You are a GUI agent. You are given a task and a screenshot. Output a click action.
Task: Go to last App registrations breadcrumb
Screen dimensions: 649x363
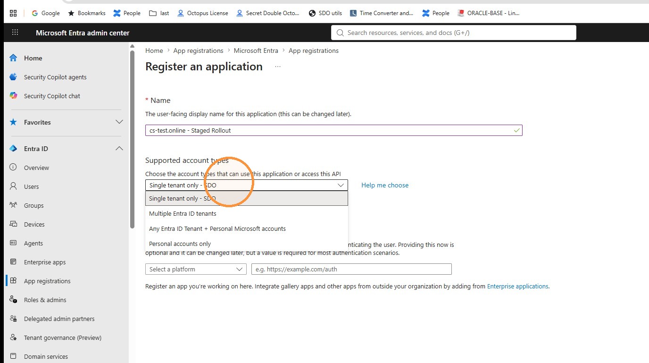coord(314,51)
